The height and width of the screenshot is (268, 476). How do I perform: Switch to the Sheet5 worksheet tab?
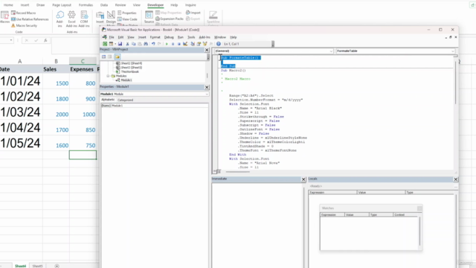[37, 266]
